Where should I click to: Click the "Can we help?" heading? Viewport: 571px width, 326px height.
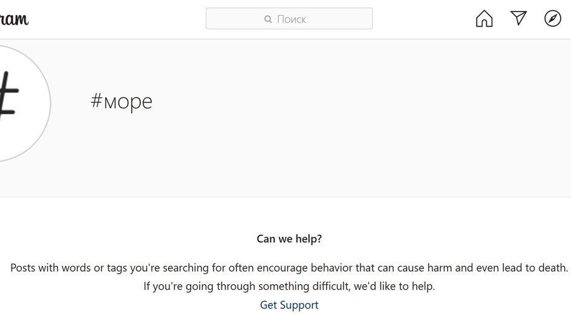289,239
